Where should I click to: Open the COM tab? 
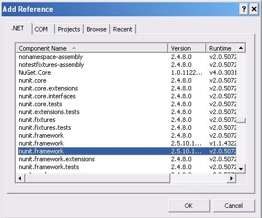tap(43, 29)
